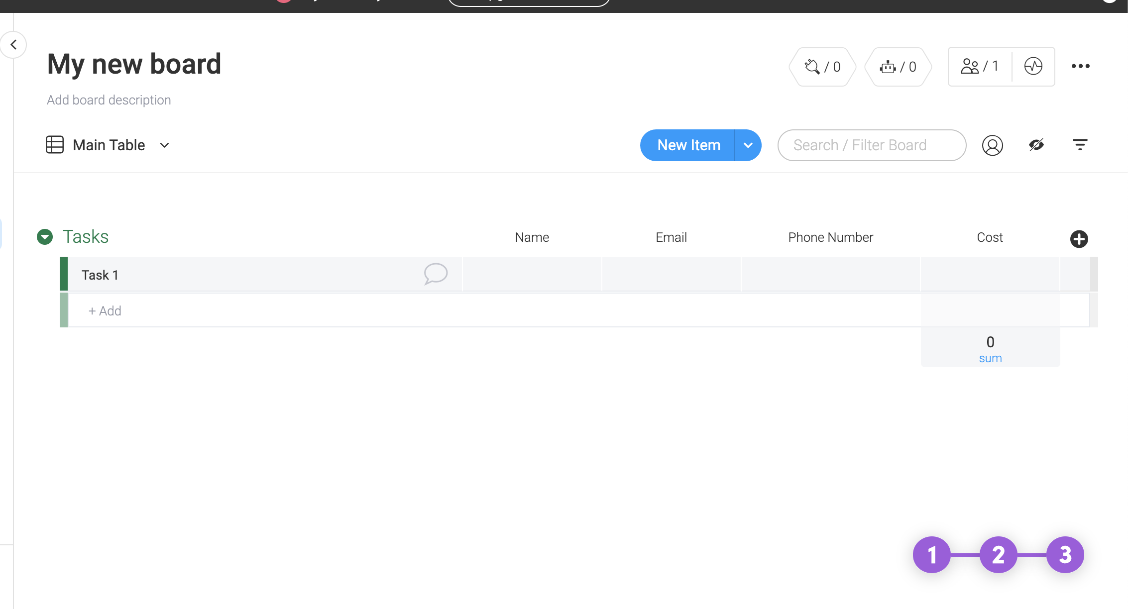Open the board activity log icon
The height and width of the screenshot is (609, 1128).
click(1033, 66)
